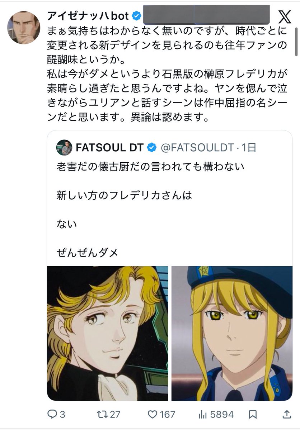View left classic Frederica image
The width and height of the screenshot is (300, 430).
pyautogui.click(x=108, y=333)
